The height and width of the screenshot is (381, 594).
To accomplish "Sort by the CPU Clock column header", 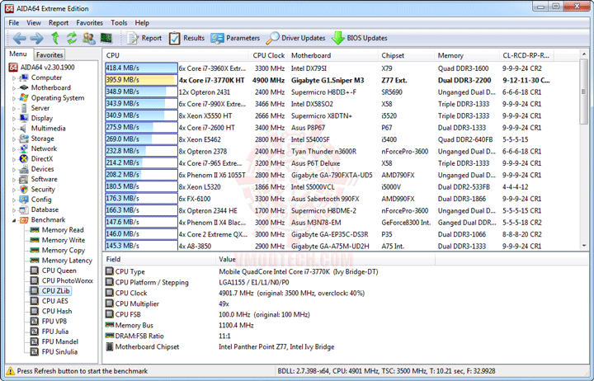I will point(268,55).
